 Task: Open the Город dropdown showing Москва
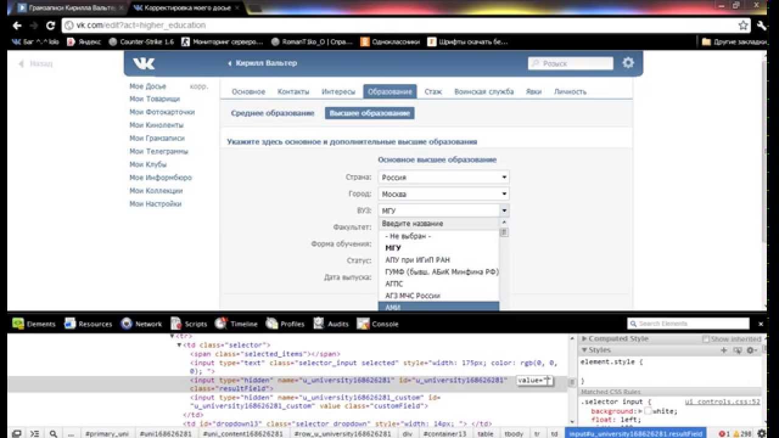point(444,194)
